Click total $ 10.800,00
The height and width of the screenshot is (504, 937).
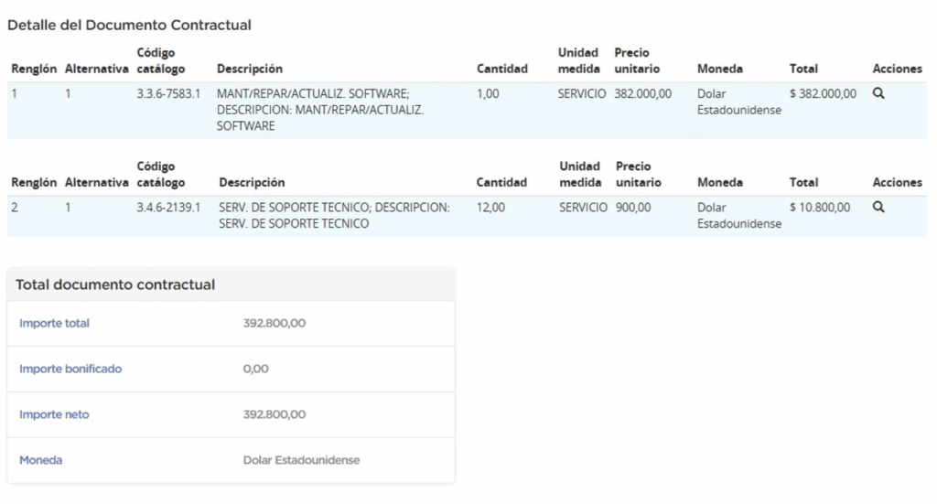(820, 208)
